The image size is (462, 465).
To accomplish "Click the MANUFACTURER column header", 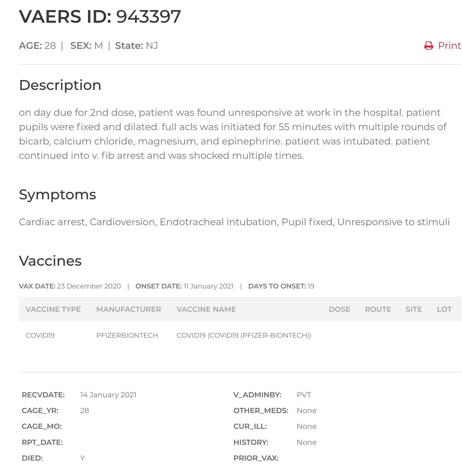I will (x=129, y=309).
